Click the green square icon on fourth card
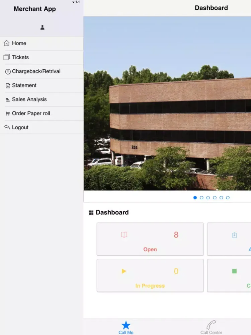251x335 pixels. (x=234, y=271)
